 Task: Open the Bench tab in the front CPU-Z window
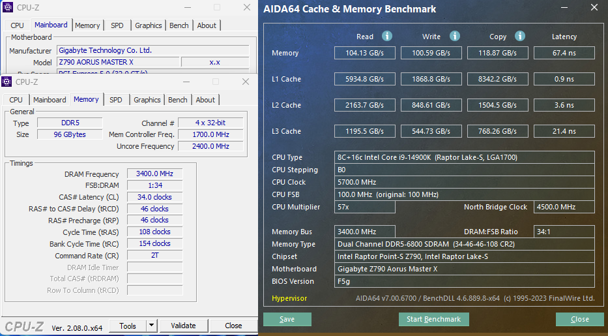point(177,100)
